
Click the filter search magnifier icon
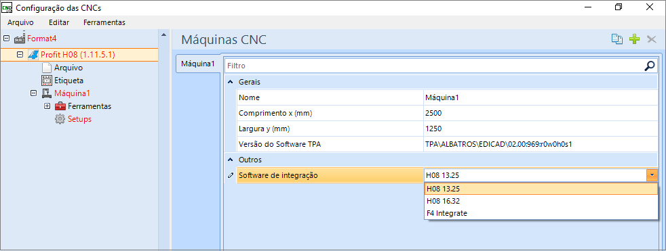(x=650, y=66)
